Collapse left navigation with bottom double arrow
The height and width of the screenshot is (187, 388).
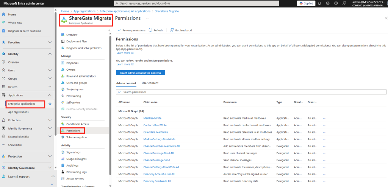coord(52,184)
